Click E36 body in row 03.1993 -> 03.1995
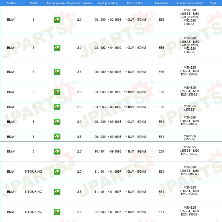Image resolution: width=222 pixels, height=222 pixels. pyautogui.click(x=161, y=107)
